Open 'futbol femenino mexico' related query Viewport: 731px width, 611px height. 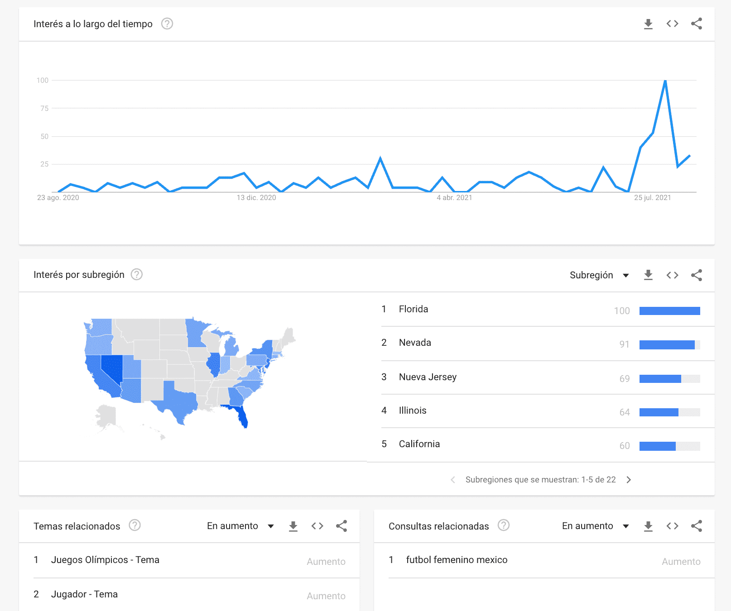pyautogui.click(x=457, y=560)
